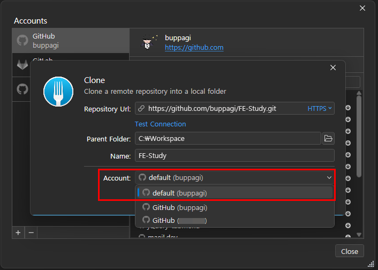
Task: Choose default (buppagi) option in list
Action: pyautogui.click(x=235, y=193)
